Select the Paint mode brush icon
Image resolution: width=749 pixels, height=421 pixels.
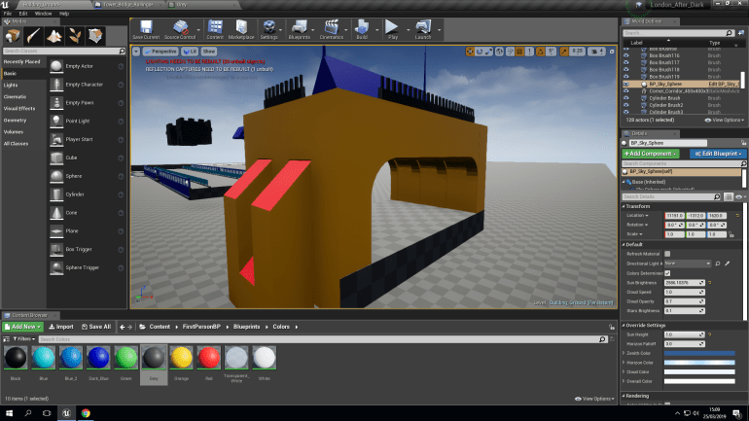pyautogui.click(x=33, y=36)
